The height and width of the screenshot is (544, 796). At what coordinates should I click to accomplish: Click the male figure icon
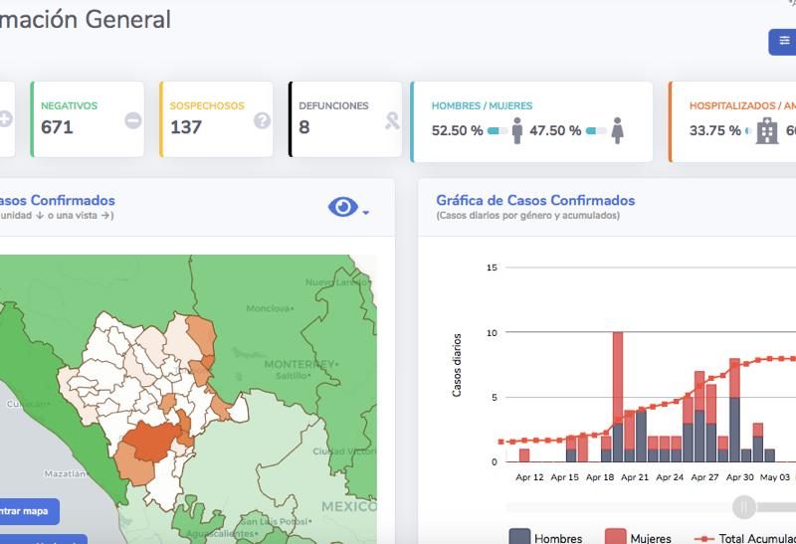pos(517,130)
